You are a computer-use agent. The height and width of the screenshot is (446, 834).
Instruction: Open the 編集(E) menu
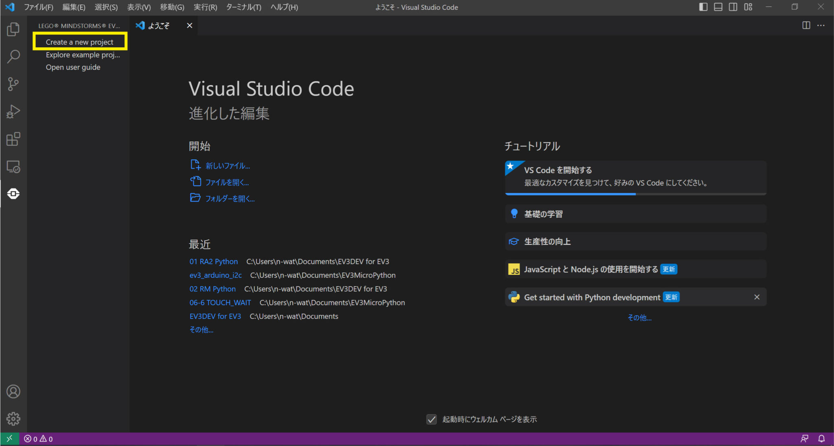pyautogui.click(x=74, y=7)
